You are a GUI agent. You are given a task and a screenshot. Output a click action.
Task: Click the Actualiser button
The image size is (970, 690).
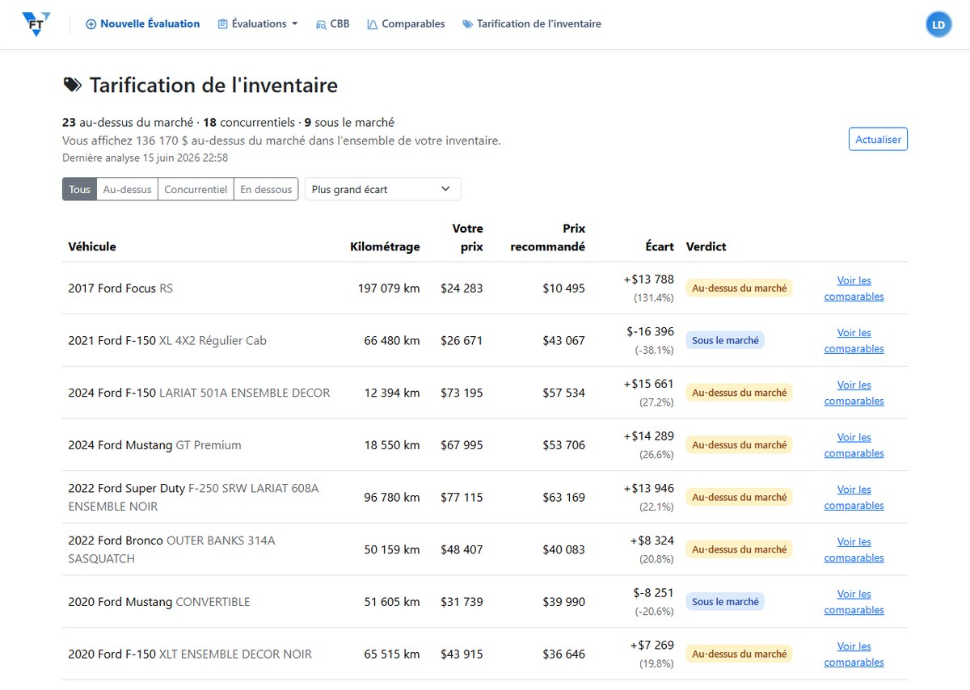[x=878, y=139]
